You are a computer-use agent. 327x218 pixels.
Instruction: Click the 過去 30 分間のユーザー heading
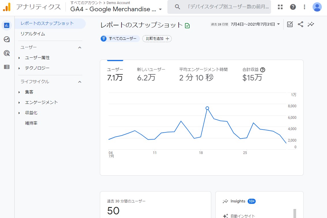pyautogui.click(x=126, y=201)
